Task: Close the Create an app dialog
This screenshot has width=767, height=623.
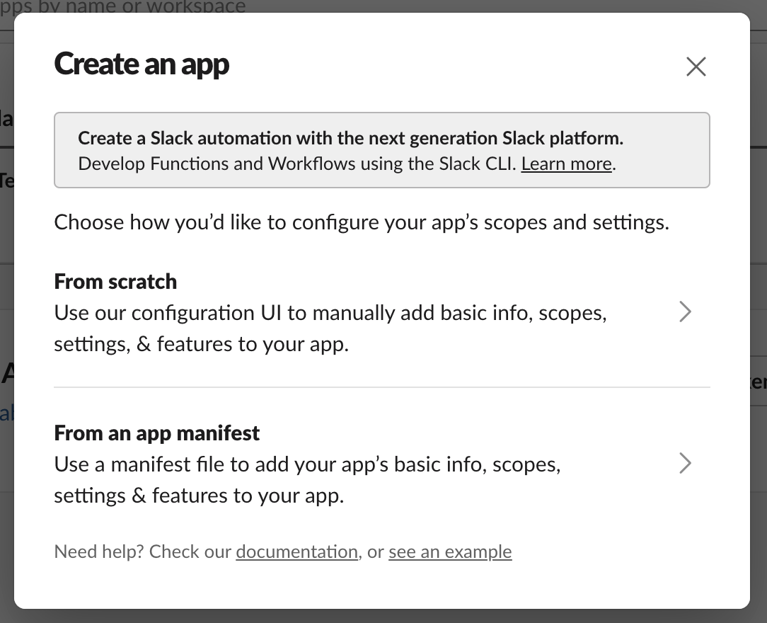Action: 696,67
